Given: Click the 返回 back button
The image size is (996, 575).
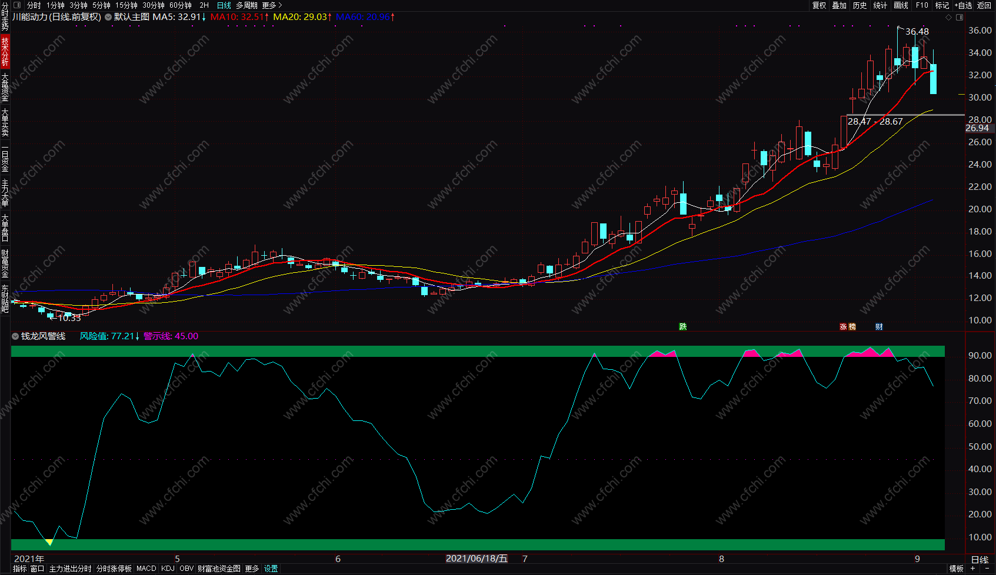Looking at the screenshot, I should 984,5.
